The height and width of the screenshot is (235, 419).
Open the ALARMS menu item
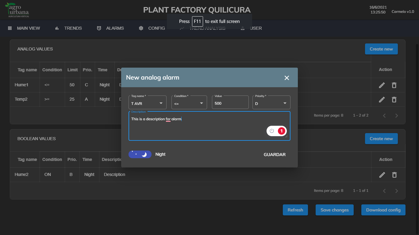[115, 28]
